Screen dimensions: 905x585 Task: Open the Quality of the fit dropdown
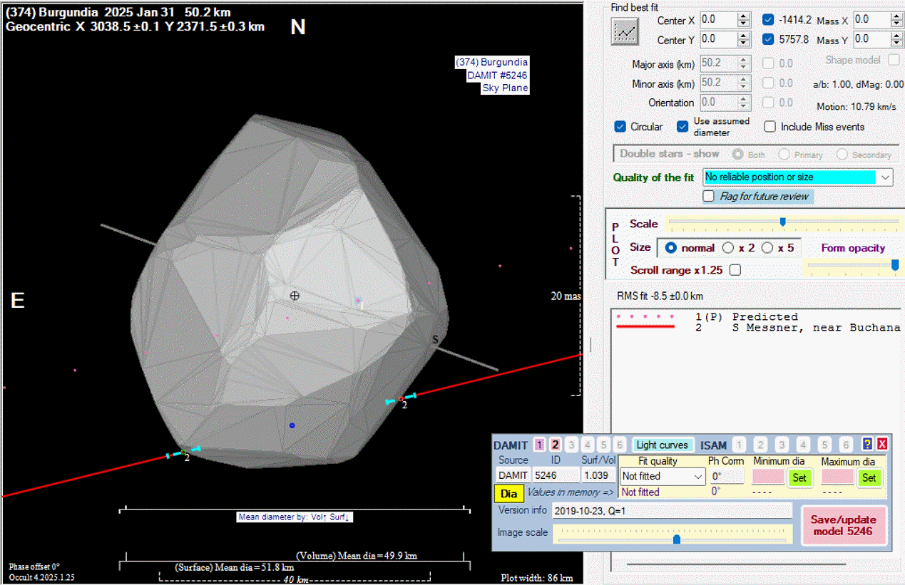click(885, 177)
